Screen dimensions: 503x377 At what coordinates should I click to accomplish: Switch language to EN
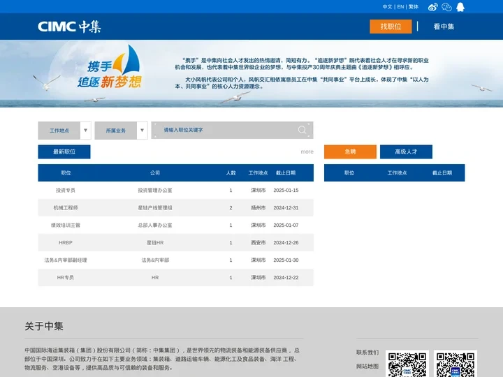pyautogui.click(x=400, y=7)
